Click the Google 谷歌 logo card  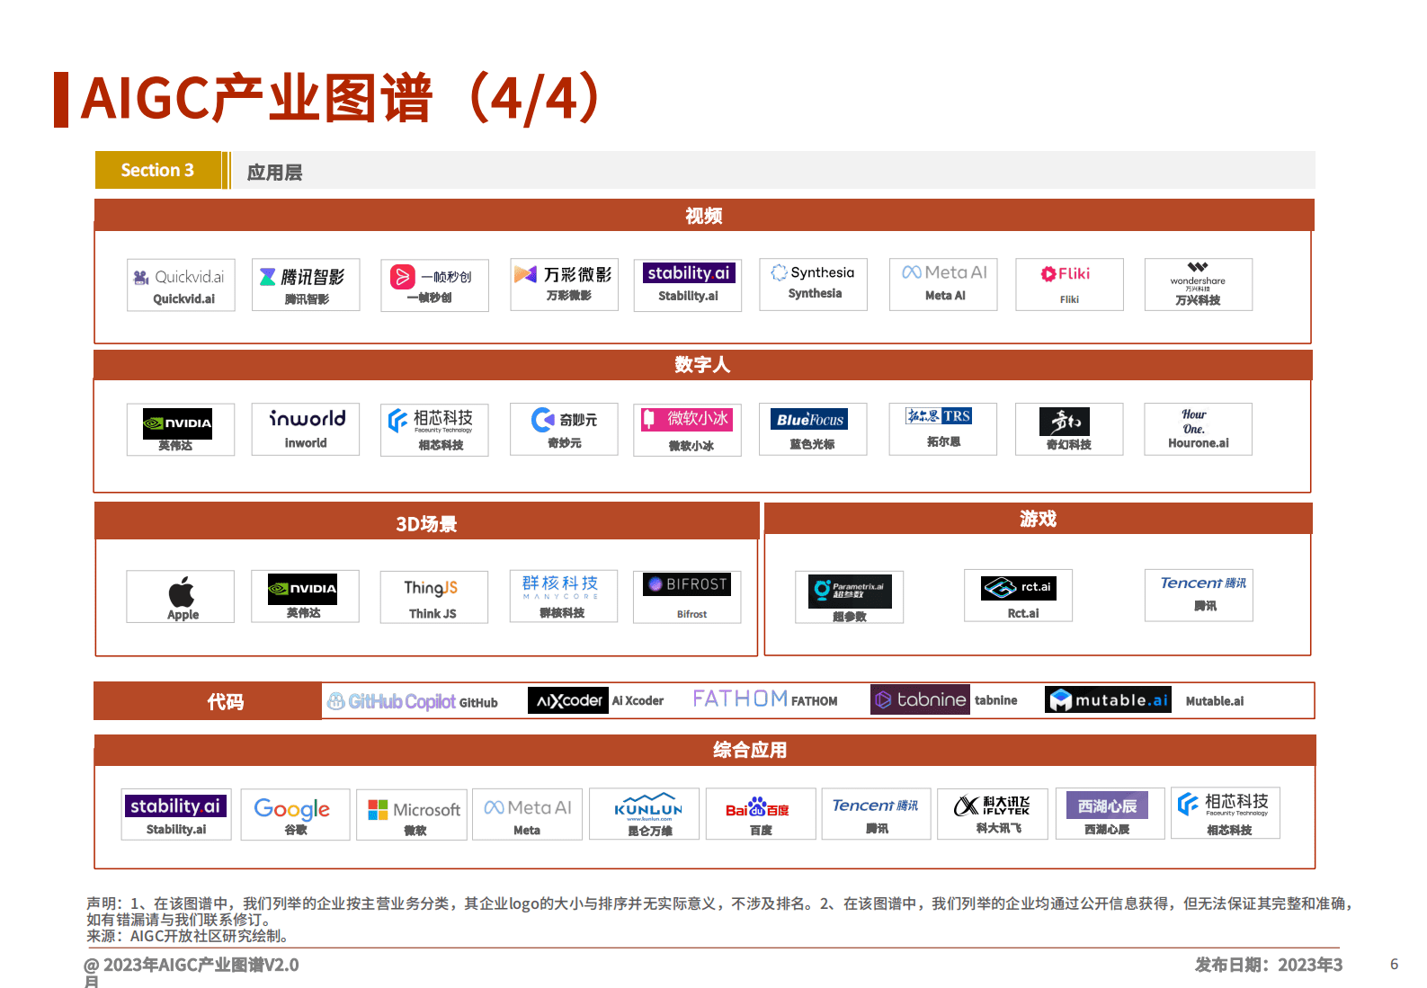296,814
